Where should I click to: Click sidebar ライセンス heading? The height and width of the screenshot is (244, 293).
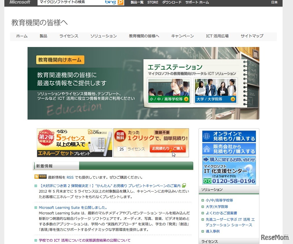pos(210,242)
